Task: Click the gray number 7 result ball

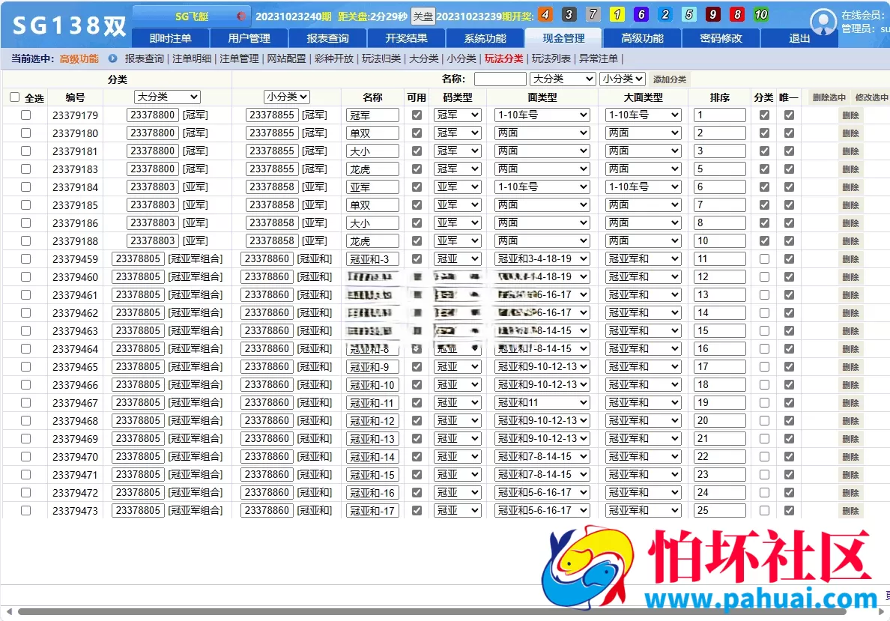Action: (593, 15)
